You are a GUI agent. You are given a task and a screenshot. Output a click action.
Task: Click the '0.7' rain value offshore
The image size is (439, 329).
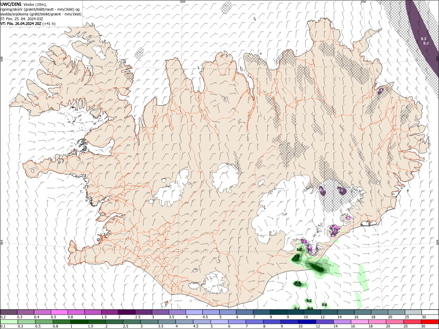click(x=297, y=309)
